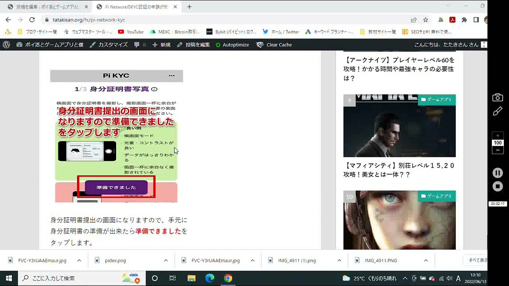Expand options for IMG_4911 (1).png download

click(339, 261)
